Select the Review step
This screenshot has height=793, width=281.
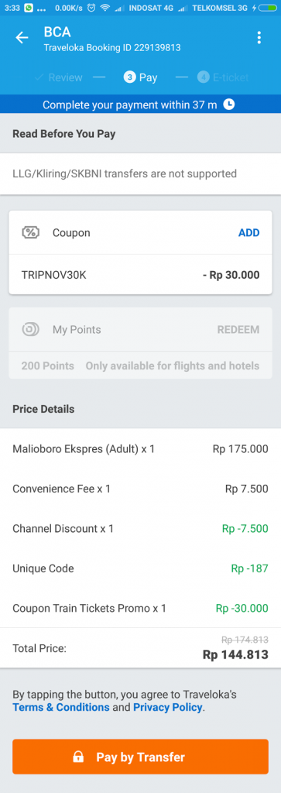58,77
